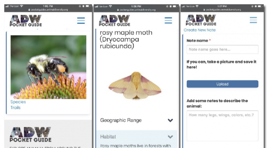This screenshot has width=268, height=148.
Task: Click battery icon in left screen status bar
Action: click(x=87, y=6)
